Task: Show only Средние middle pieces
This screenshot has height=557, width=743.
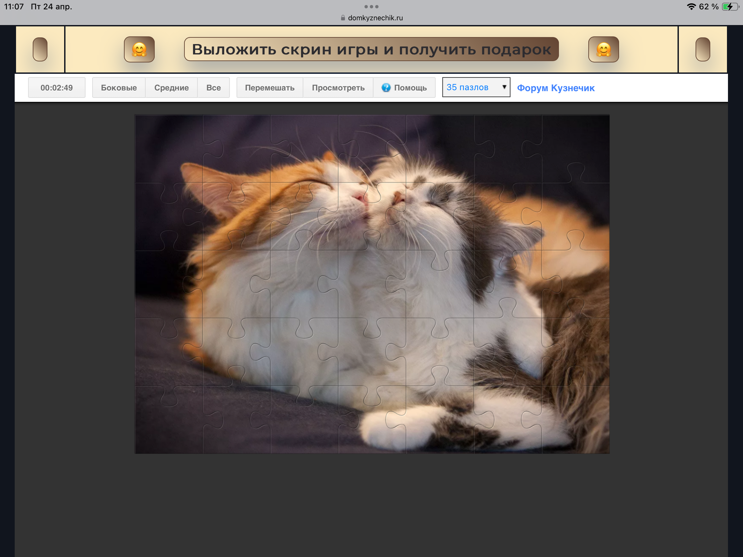Action: click(x=171, y=87)
